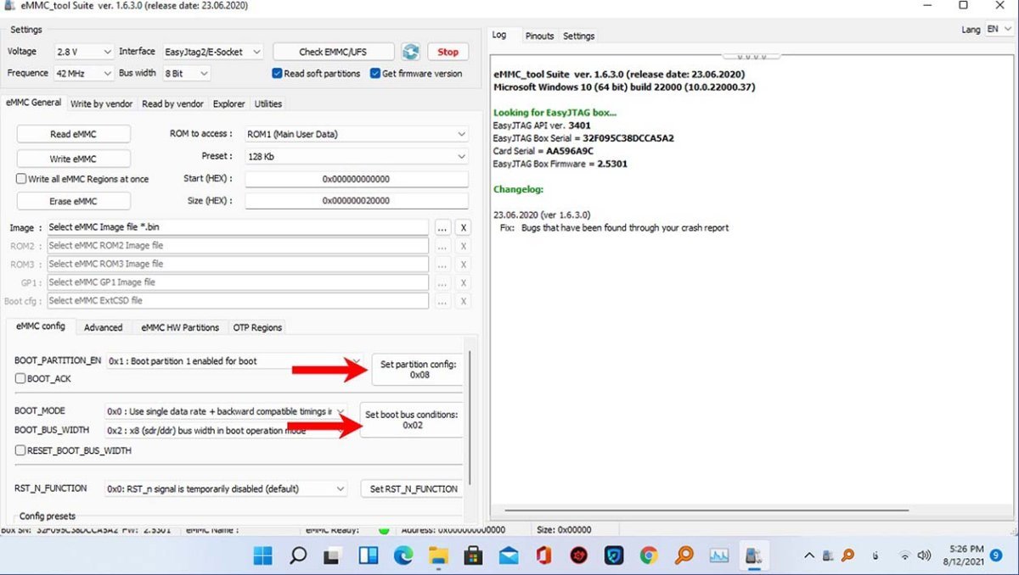Launch Microsoft Edge from the taskbar
1019x575 pixels.
click(403, 555)
